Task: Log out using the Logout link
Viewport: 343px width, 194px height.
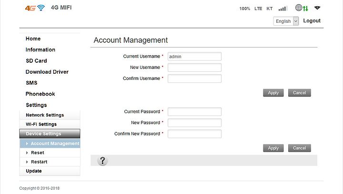Action: click(312, 21)
